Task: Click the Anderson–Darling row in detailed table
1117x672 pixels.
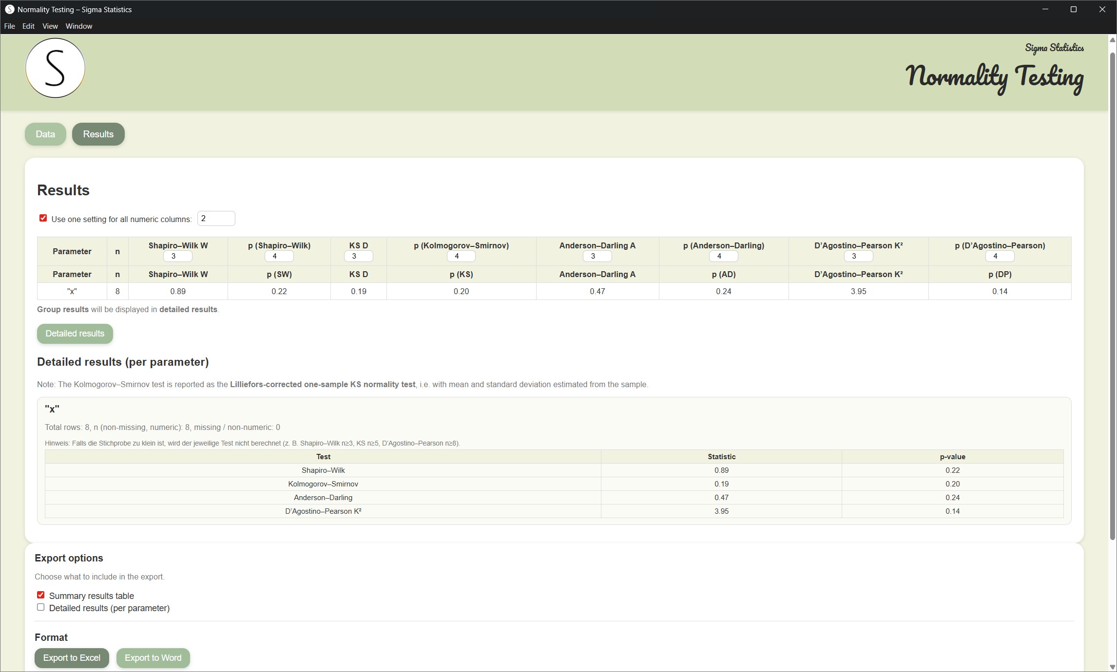Action: coord(554,498)
